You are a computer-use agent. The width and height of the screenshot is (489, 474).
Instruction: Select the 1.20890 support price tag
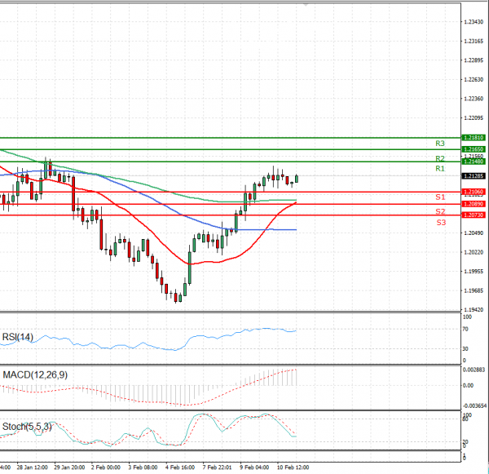[x=474, y=204]
